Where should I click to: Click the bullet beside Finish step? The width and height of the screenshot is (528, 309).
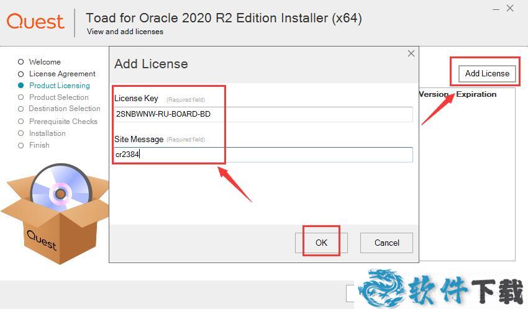click(x=21, y=145)
